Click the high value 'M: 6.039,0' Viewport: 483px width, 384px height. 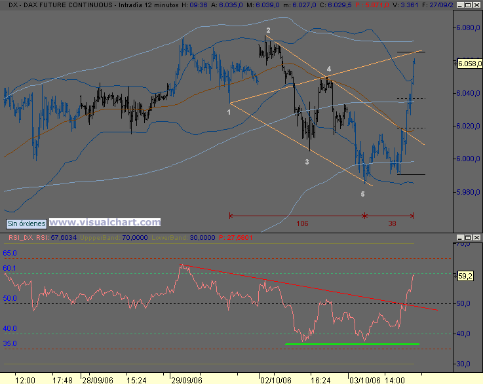coord(263,5)
